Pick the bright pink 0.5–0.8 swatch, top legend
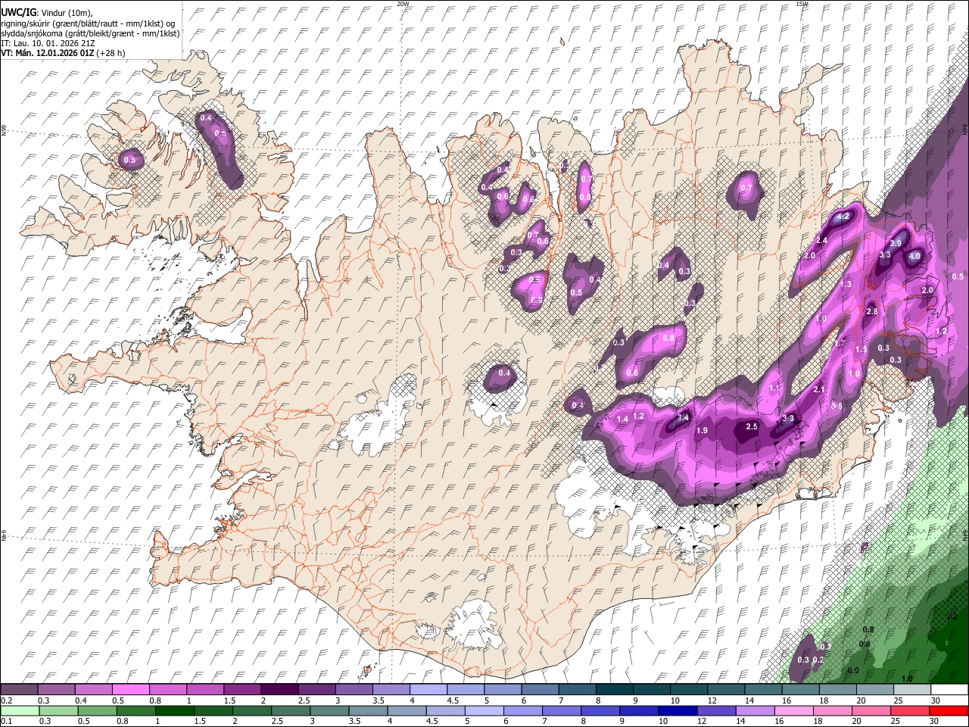Viewport: 969px width, 727px height. click(x=131, y=689)
